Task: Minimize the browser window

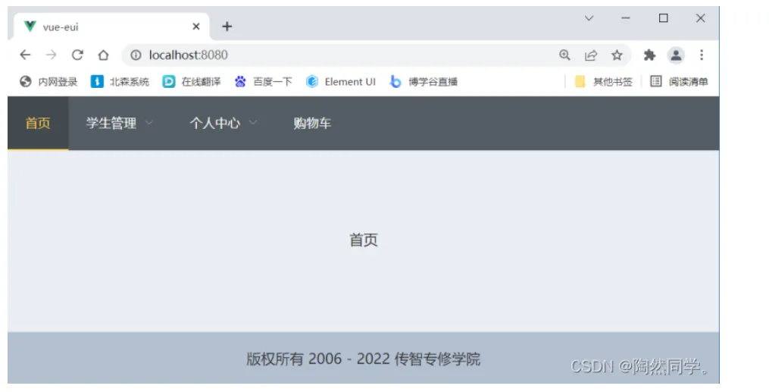Action: (x=625, y=18)
